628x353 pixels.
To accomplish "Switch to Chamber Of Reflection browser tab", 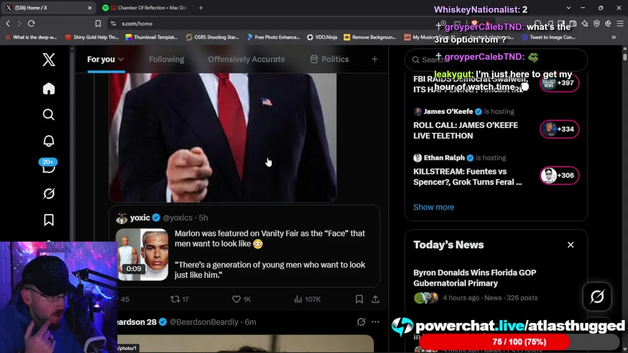I will (x=146, y=8).
